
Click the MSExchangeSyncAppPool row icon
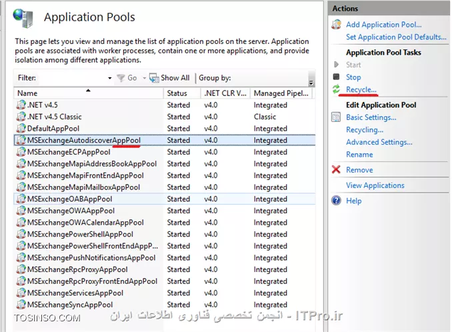point(21,305)
